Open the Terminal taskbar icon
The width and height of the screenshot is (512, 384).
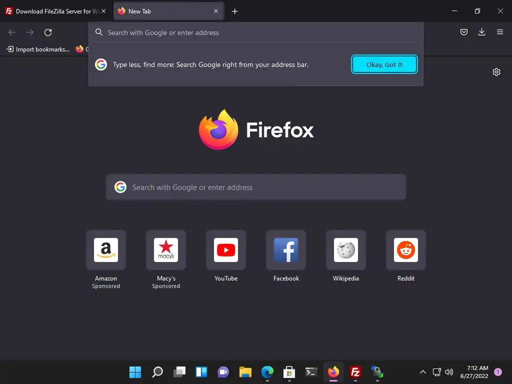[311, 372]
